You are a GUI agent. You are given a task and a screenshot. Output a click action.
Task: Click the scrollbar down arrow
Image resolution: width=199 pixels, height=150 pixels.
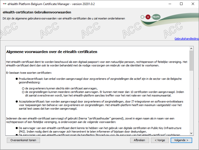tap(191, 133)
